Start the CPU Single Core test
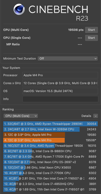Image resolution: width=101 pixels, height=194 pixels. pyautogui.click(x=92, y=38)
